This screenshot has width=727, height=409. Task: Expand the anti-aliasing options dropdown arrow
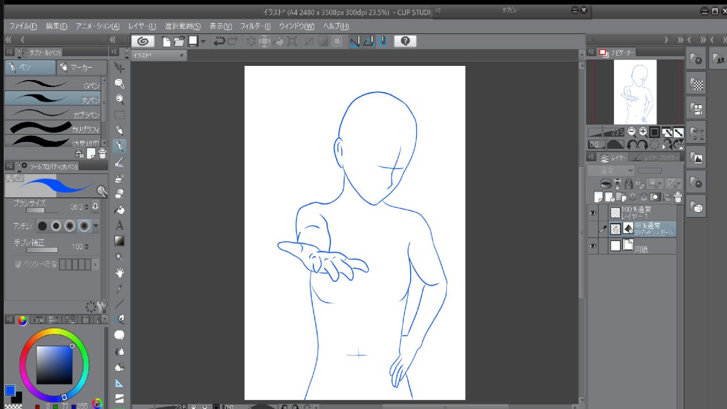(95, 226)
